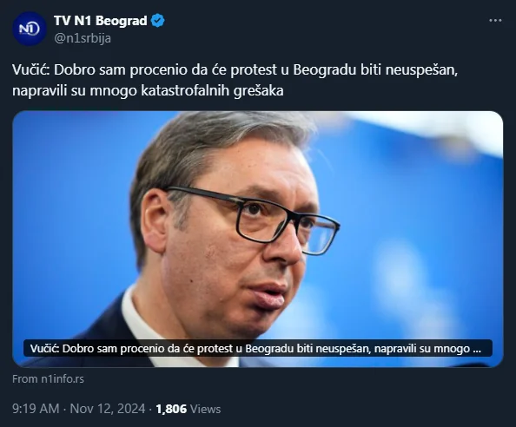Image resolution: width=516 pixels, height=427 pixels.
Task: Open the TV N1 Beograd display name
Action: point(101,21)
